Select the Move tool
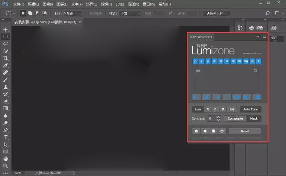Viewport: 286px width, 176px height. point(6,29)
